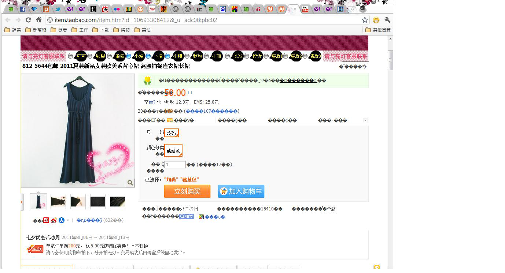Click the 立刻购买 buy now button
This screenshot has width=505, height=273.
187,191
